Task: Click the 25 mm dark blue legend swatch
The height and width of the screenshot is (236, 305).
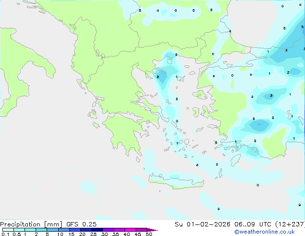Action: point(97,230)
